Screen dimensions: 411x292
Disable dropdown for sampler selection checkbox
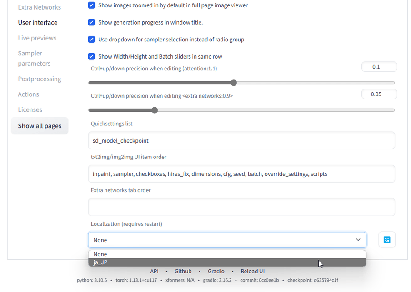pos(91,40)
